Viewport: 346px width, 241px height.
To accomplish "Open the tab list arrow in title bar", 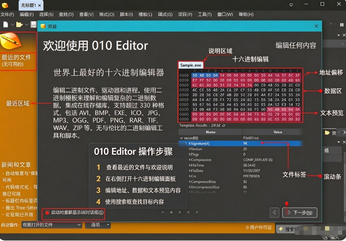I will tap(291, 5).
